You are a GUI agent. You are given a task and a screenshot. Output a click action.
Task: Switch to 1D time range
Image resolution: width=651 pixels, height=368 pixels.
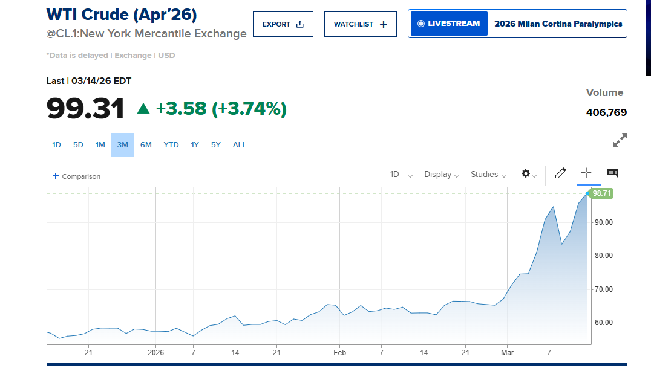[x=56, y=145]
